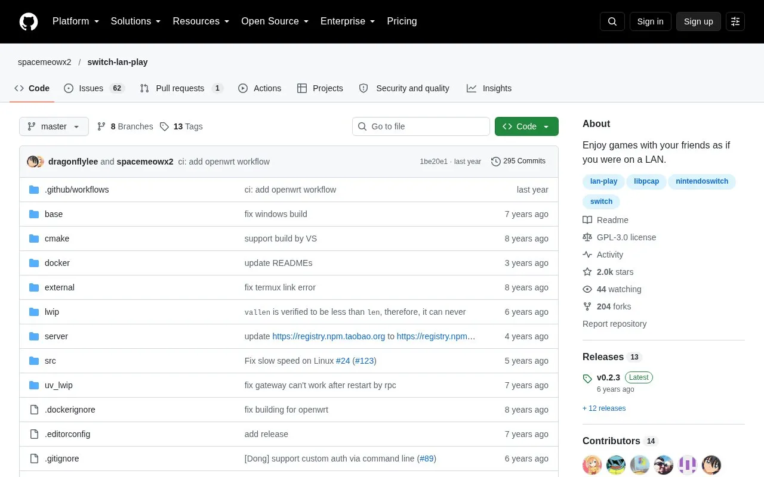This screenshot has height=477, width=764.
Task: Switch to the Pull requests tab
Action: coord(181,88)
